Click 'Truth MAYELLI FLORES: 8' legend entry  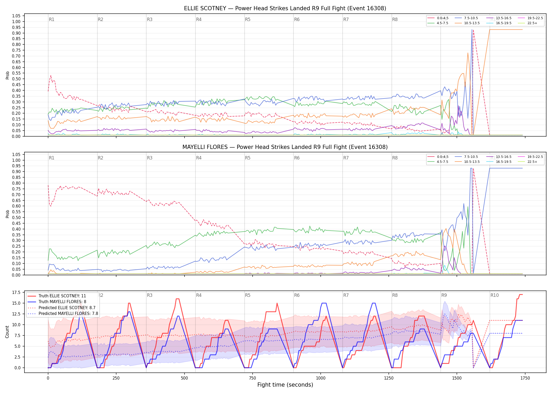coord(57,302)
